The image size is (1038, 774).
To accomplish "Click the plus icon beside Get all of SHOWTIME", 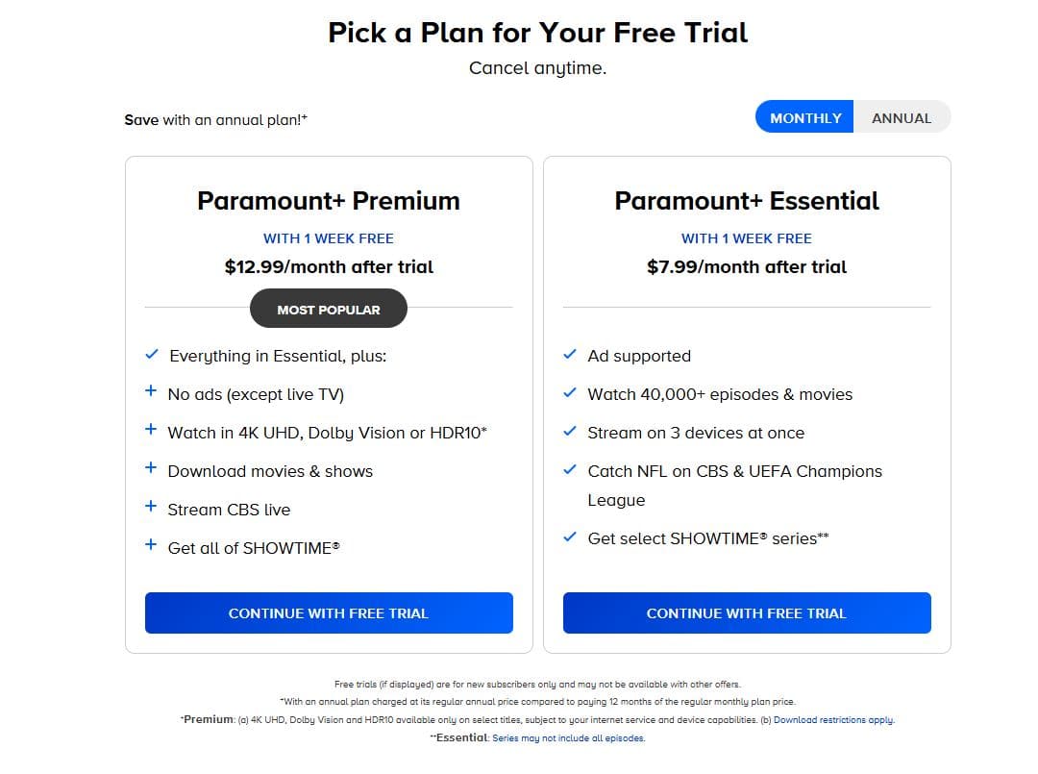I will [151, 546].
